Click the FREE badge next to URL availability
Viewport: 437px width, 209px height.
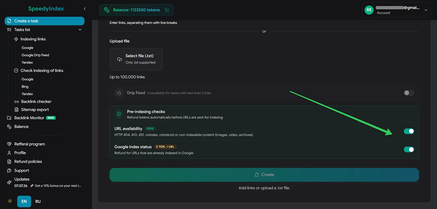(150, 129)
